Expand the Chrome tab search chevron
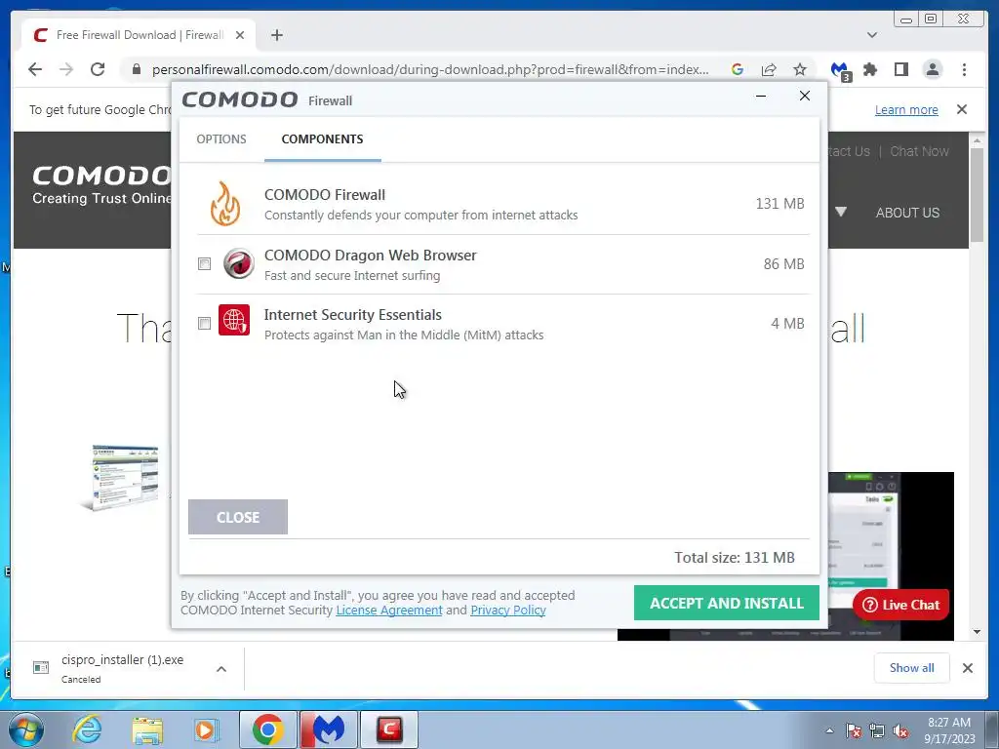Viewport: 999px width, 749px height. [872, 35]
